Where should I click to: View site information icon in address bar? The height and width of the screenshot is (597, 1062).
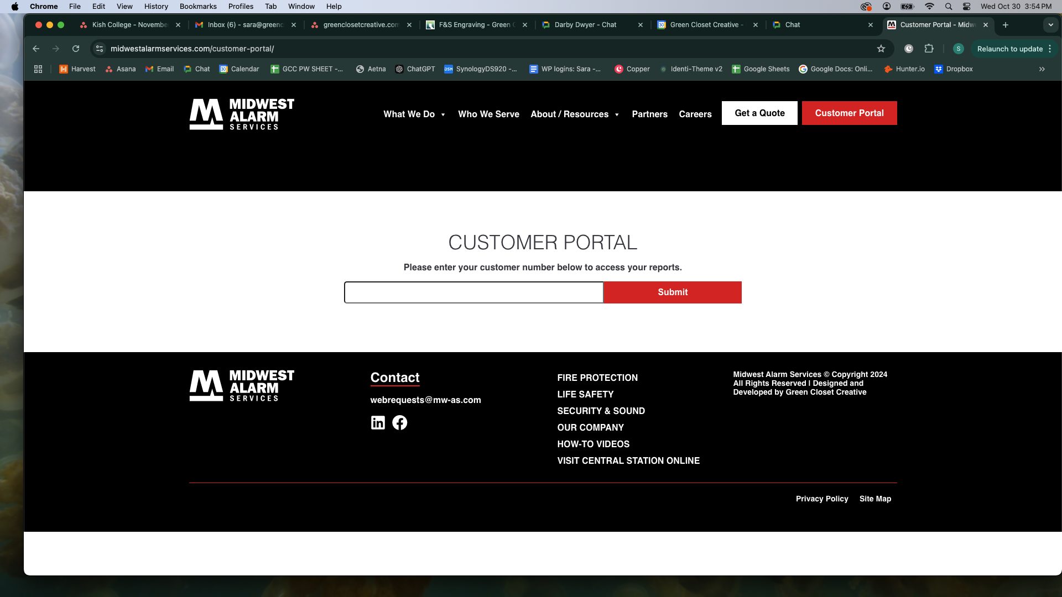point(100,49)
